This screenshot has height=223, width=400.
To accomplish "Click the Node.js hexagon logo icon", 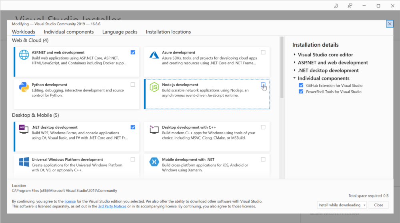I will point(154,87).
